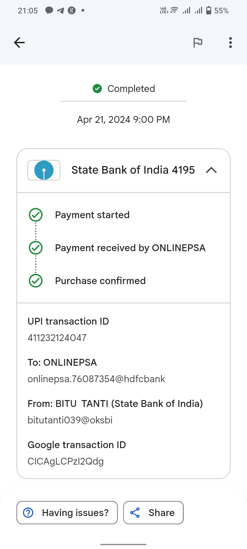
Task: Tap the question mark help icon
Action: [28, 513]
